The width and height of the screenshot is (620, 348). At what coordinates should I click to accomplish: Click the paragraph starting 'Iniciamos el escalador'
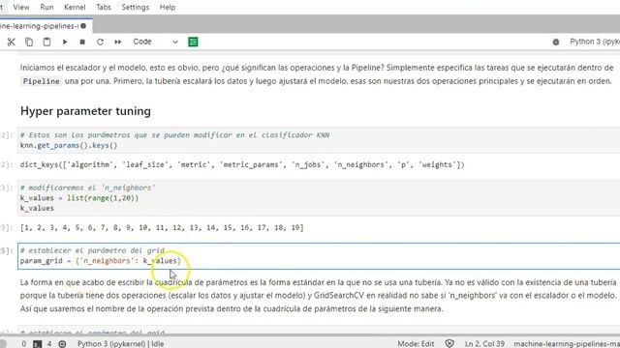click(x=317, y=74)
